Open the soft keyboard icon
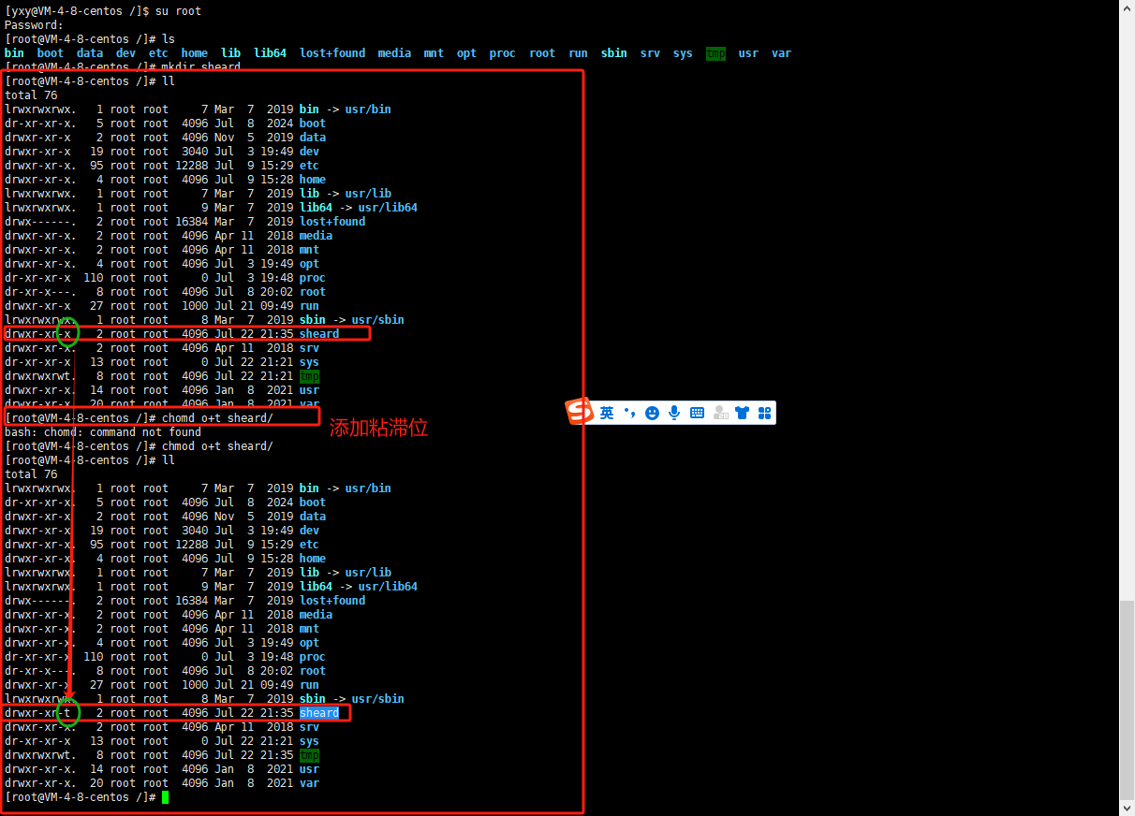The image size is (1135, 816). (697, 413)
